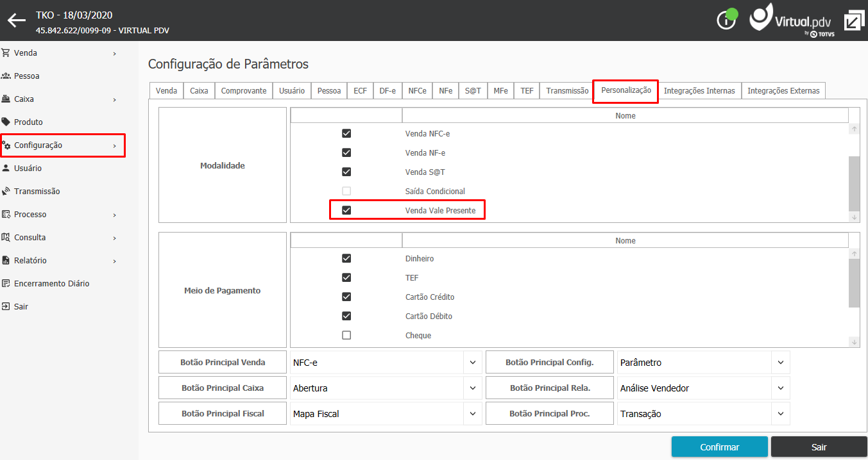Viewport: 868px width, 460px height.
Task: Switch to the Personalização tab
Action: pyautogui.click(x=626, y=90)
